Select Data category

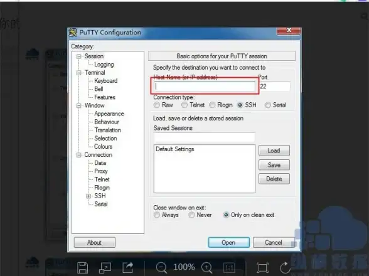click(x=100, y=163)
